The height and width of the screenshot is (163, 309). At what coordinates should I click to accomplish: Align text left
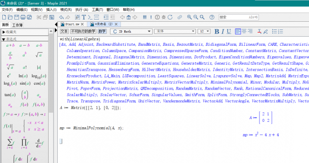click(x=238, y=31)
